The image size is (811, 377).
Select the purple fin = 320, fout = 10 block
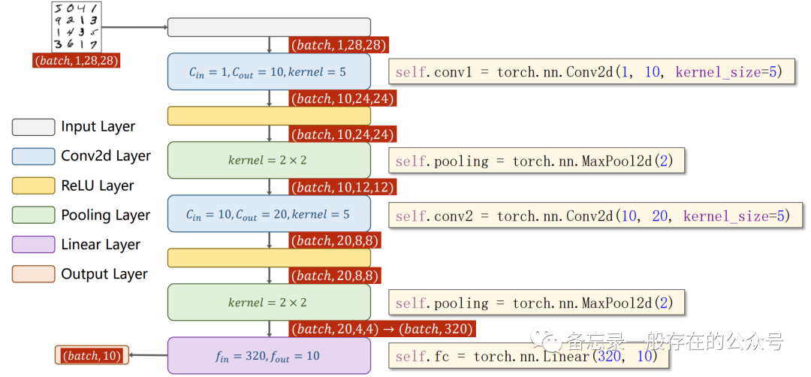point(269,355)
